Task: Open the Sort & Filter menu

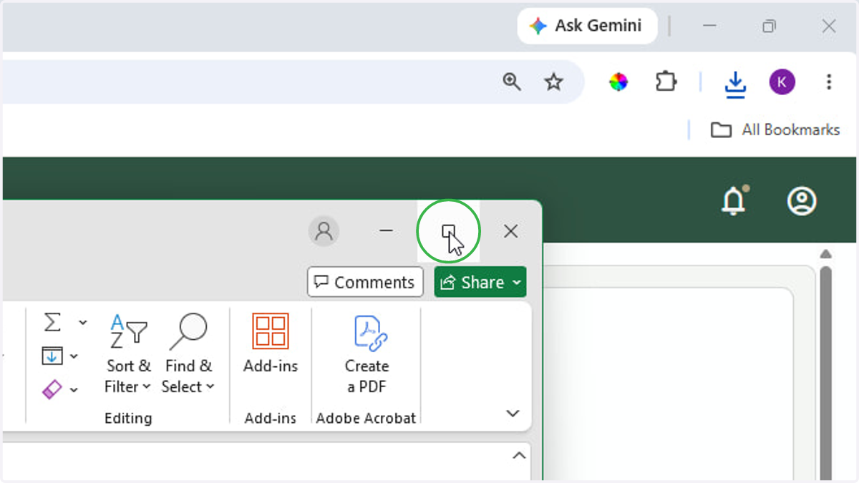Action: point(128,353)
